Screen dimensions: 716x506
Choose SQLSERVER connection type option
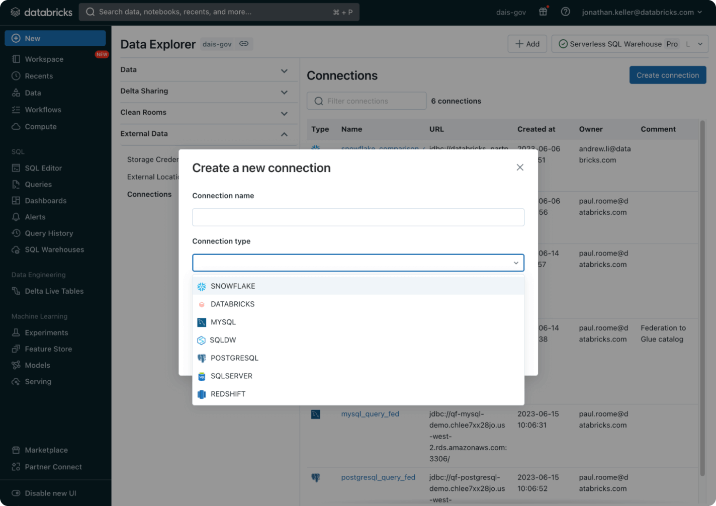point(231,376)
